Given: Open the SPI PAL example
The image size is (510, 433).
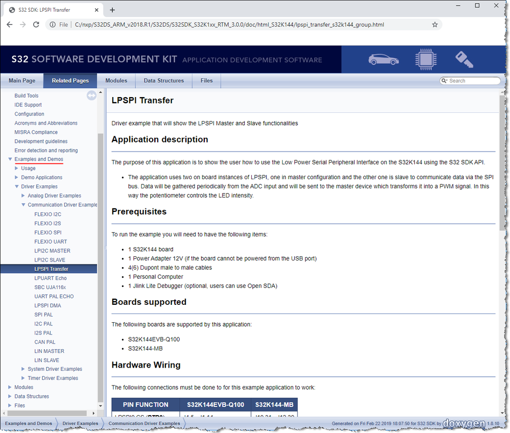Looking at the screenshot, I should click(x=43, y=315).
